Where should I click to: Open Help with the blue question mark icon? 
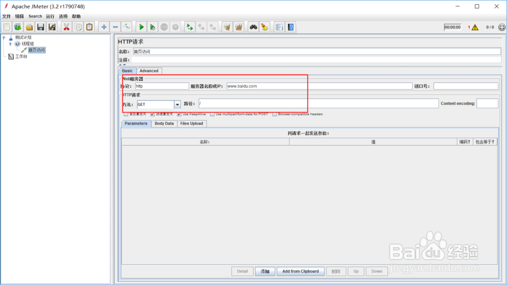tap(291, 27)
